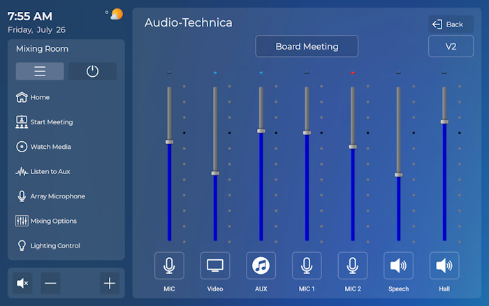Viewport: 489px width, 306px height.
Task: Go back with the Back button
Action: pos(451,24)
